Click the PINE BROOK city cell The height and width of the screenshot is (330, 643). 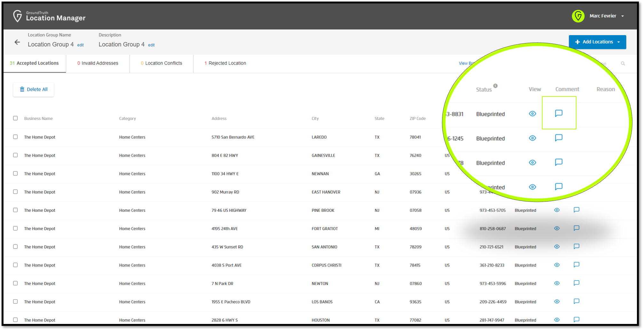(323, 210)
